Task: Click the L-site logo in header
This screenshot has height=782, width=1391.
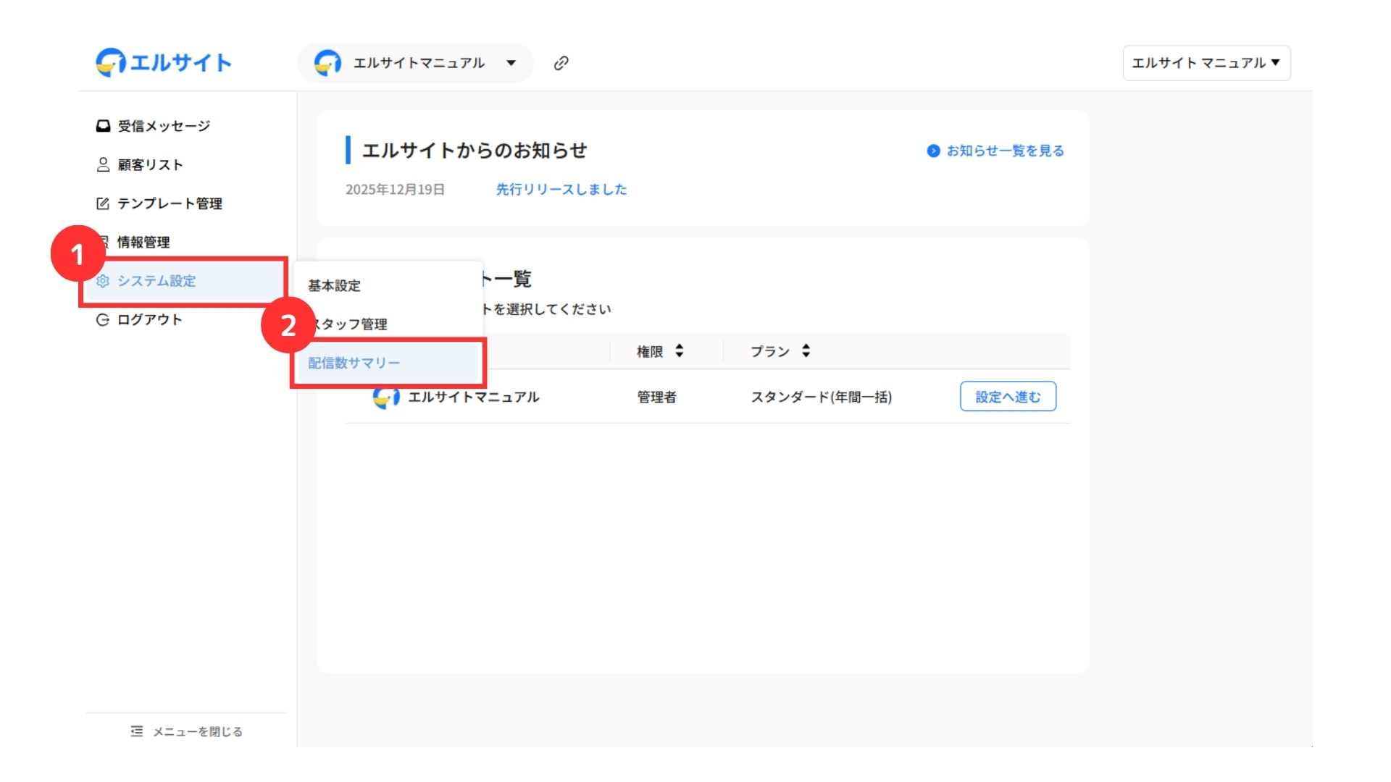Action: click(164, 63)
